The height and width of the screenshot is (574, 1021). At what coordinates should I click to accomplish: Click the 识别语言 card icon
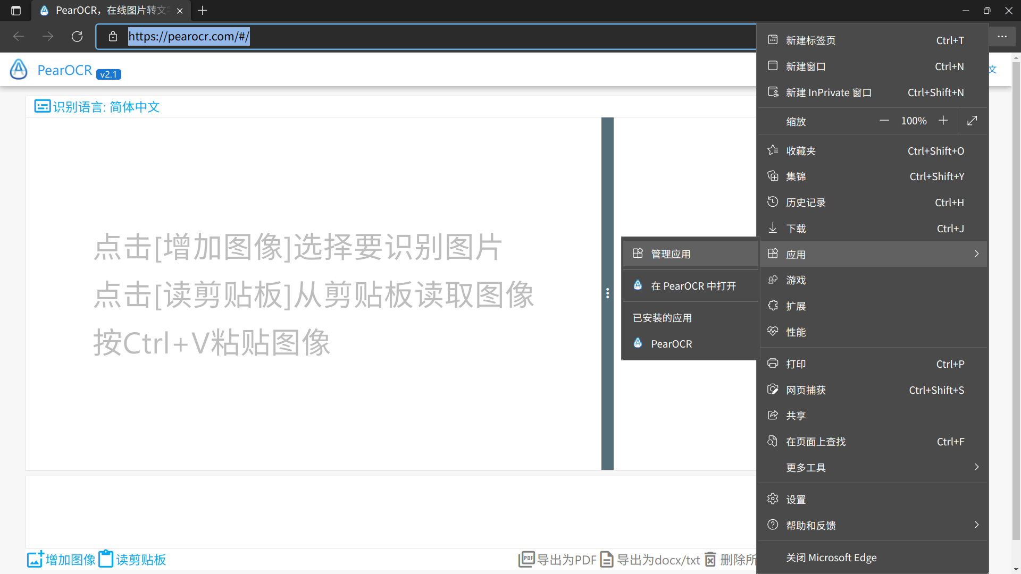(x=42, y=106)
